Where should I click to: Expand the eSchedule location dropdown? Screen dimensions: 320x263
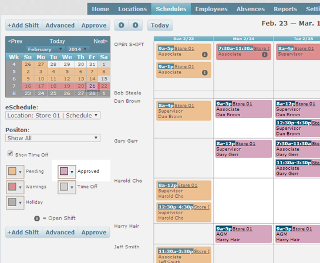point(53,115)
